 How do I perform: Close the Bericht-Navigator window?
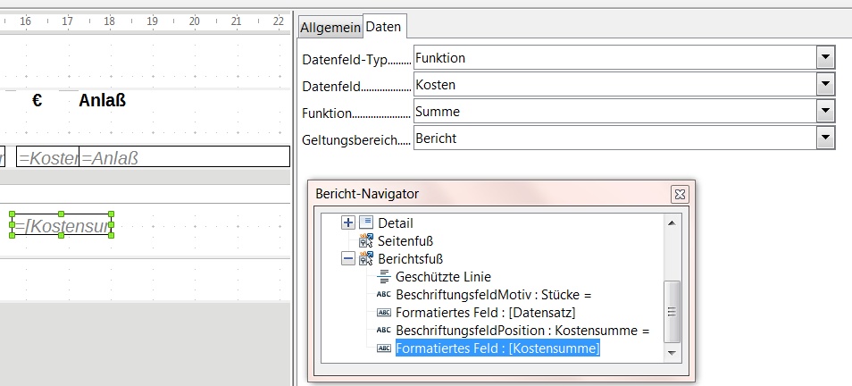680,194
